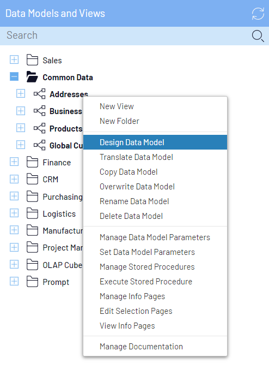Click the refresh icon in header
This screenshot has height=369, width=269.
[258, 14]
